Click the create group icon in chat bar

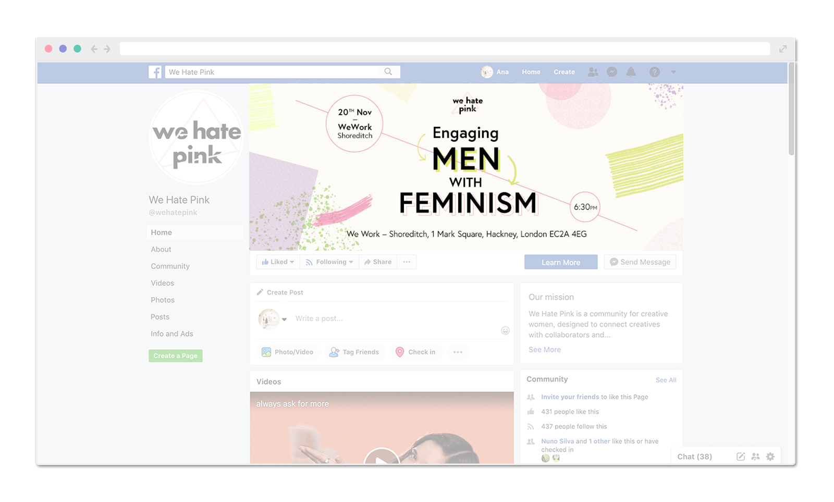[755, 457]
